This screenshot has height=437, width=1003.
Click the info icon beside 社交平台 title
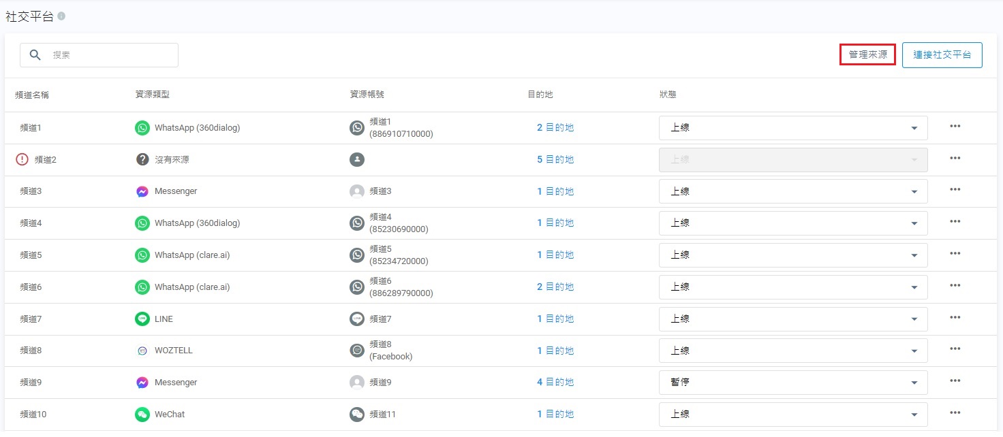[x=61, y=16]
